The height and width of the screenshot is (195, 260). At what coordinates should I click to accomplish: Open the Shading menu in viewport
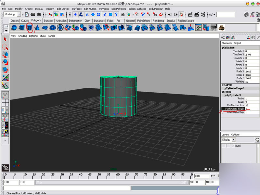pos(23,36)
